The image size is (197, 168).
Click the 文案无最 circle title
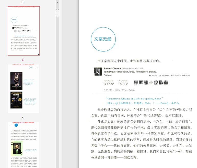tap(103, 39)
